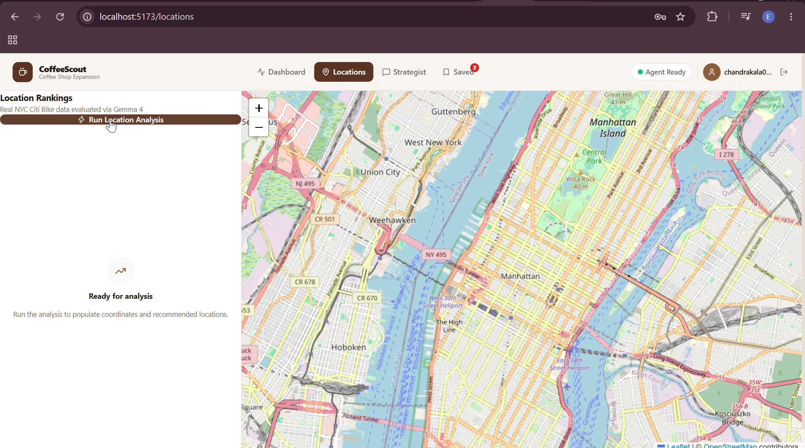Click the logout arrow icon beside username
This screenshot has width=805, height=448.
click(x=784, y=72)
